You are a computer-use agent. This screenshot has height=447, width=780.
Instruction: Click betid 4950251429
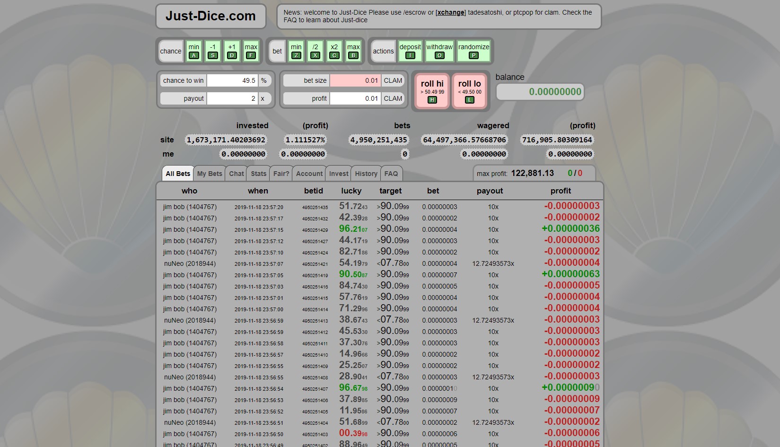click(x=315, y=230)
